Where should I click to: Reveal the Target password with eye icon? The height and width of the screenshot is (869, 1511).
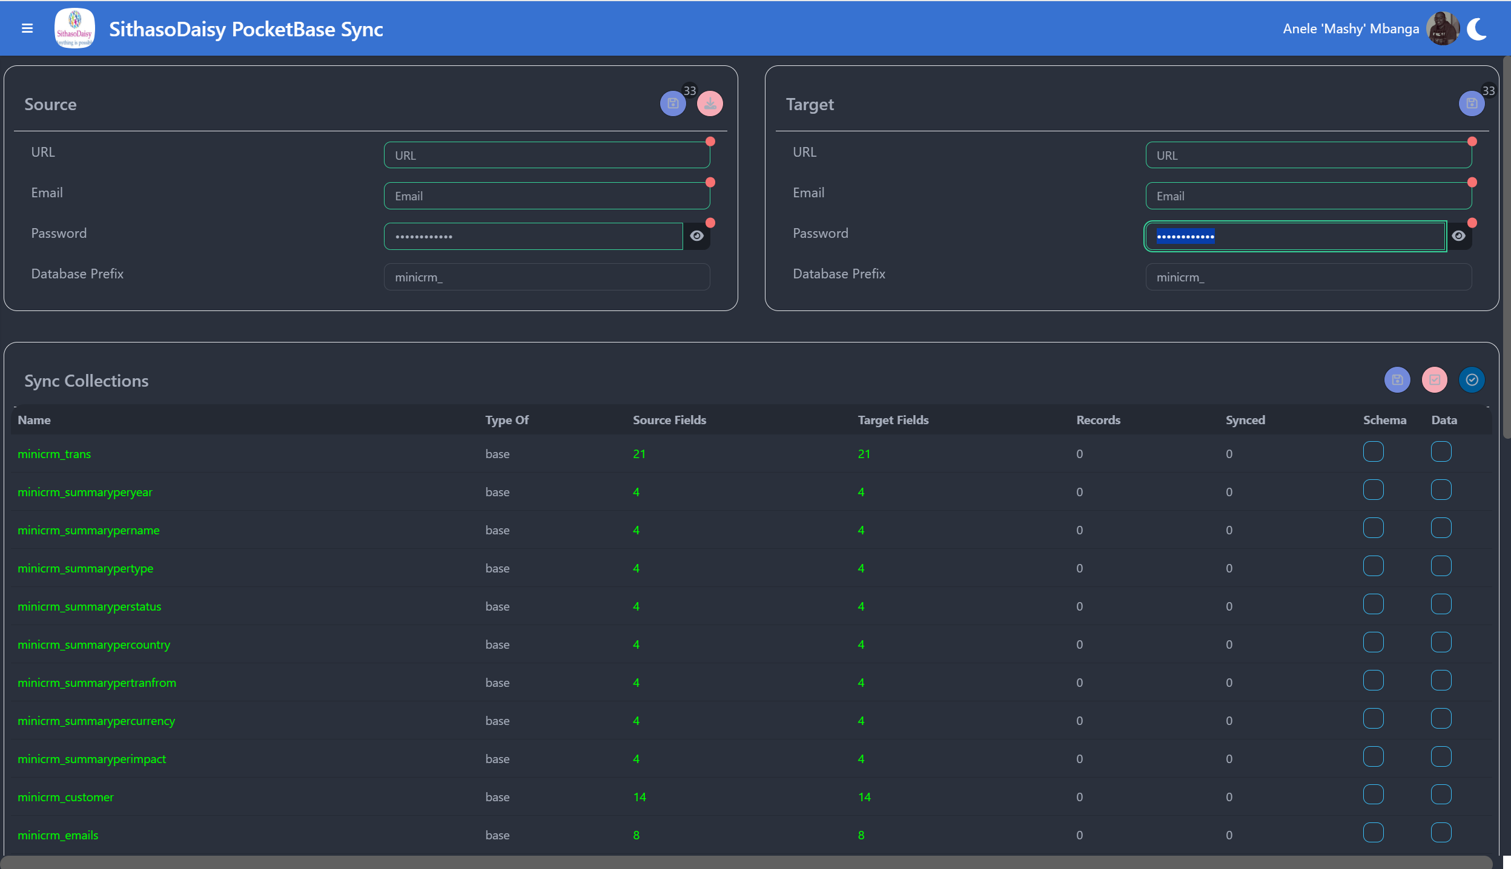click(1458, 236)
